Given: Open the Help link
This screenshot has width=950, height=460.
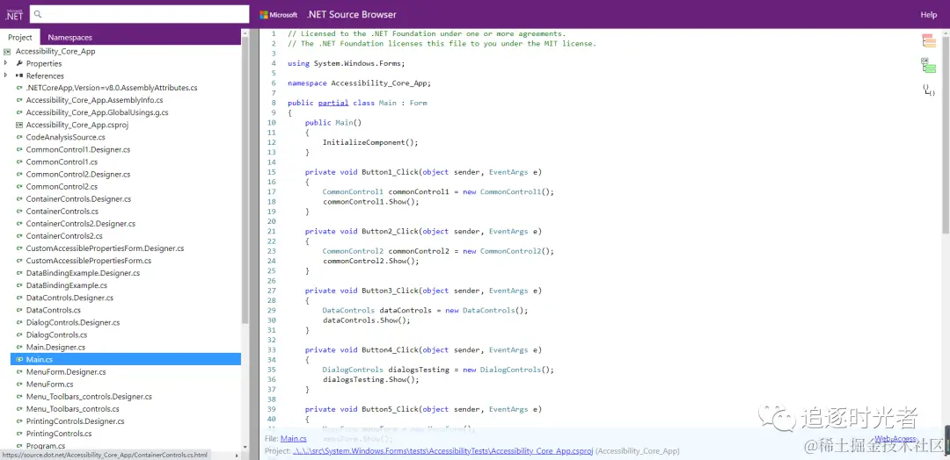Looking at the screenshot, I should pyautogui.click(x=929, y=15).
